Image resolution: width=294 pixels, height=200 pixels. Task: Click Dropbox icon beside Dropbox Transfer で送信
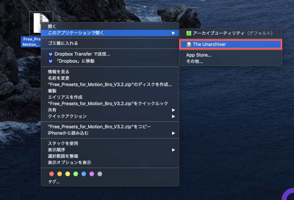(x=50, y=54)
